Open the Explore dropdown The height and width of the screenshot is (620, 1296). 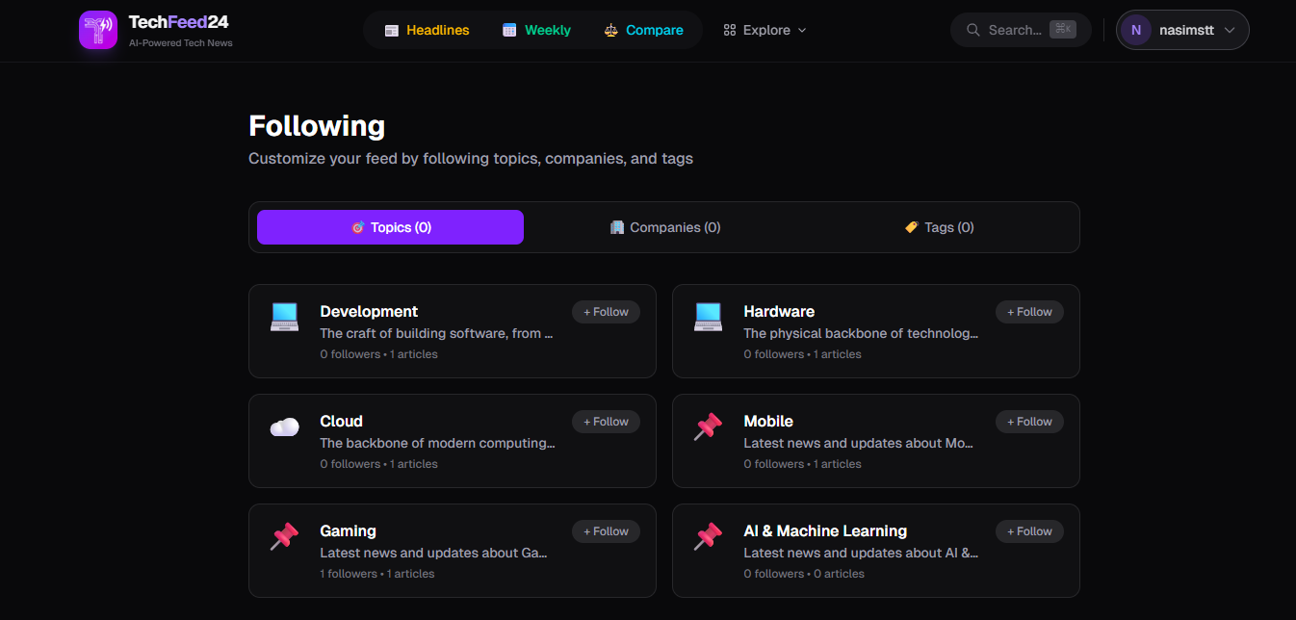tap(765, 30)
